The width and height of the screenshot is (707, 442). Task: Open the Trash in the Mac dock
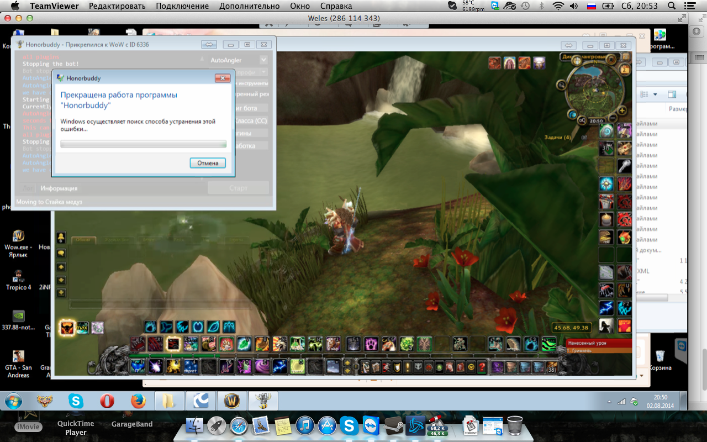pyautogui.click(x=515, y=425)
